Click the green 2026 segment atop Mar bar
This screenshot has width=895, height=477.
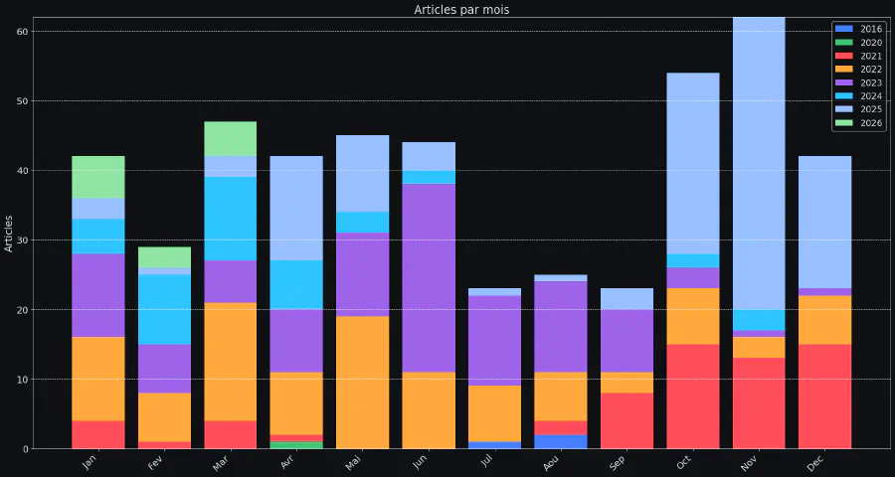point(231,138)
